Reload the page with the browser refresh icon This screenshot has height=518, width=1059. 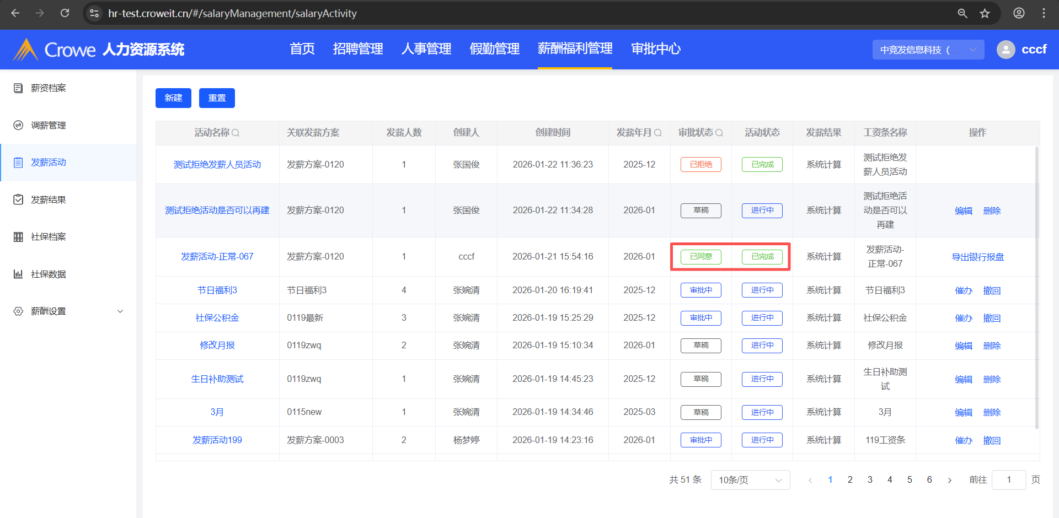[x=65, y=13]
